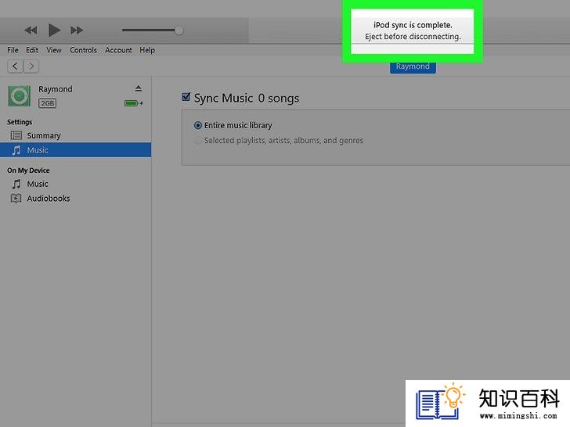Click the rewind previous track button
This screenshot has width=570, height=427.
[x=31, y=30]
